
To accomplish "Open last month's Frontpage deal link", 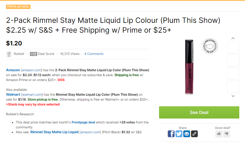I will [x=83, y=122].
